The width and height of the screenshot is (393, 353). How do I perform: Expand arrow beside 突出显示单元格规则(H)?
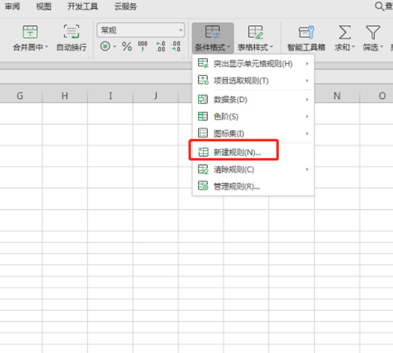[x=307, y=64]
